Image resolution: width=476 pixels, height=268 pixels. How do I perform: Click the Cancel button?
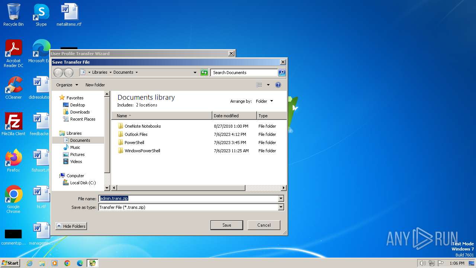pos(264,225)
